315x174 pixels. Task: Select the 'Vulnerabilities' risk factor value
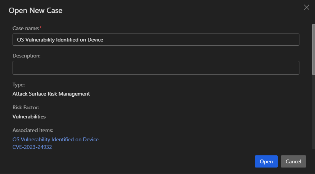29,117
